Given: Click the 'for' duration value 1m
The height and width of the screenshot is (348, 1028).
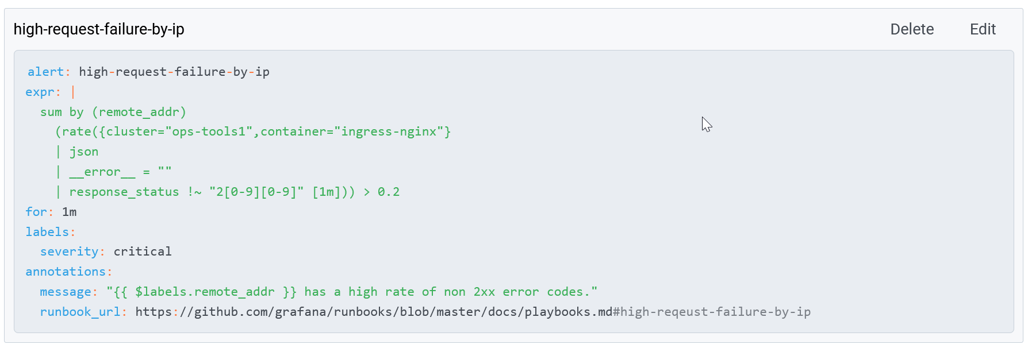Looking at the screenshot, I should coord(70,212).
